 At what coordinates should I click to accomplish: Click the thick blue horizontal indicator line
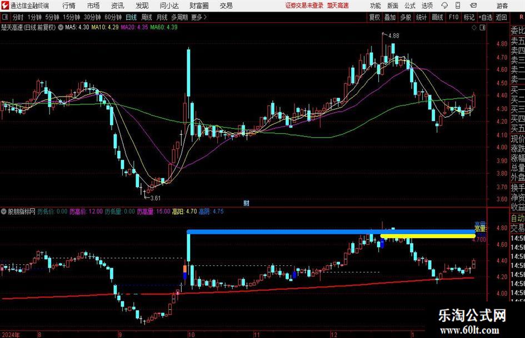pos(331,231)
